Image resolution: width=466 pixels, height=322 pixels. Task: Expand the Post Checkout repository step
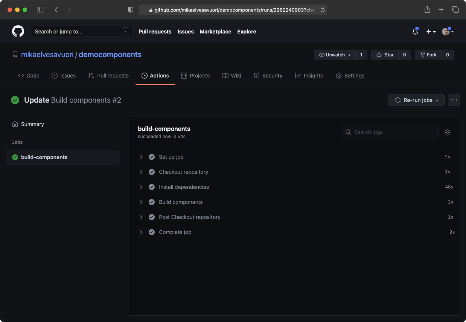pyautogui.click(x=142, y=217)
